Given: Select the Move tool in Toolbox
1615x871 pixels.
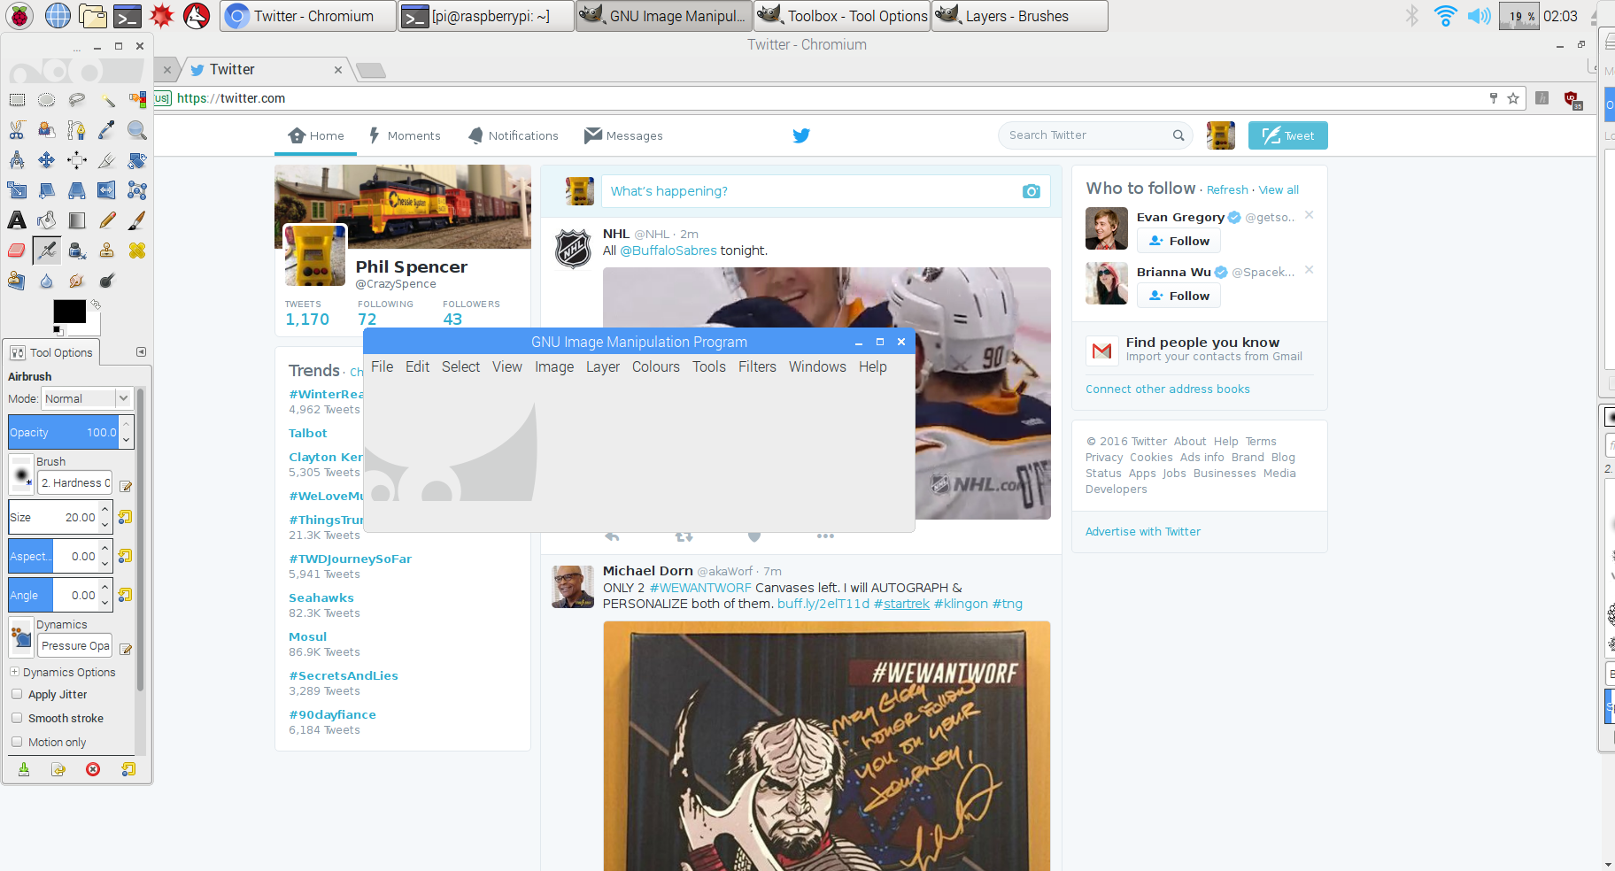Looking at the screenshot, I should 47,160.
